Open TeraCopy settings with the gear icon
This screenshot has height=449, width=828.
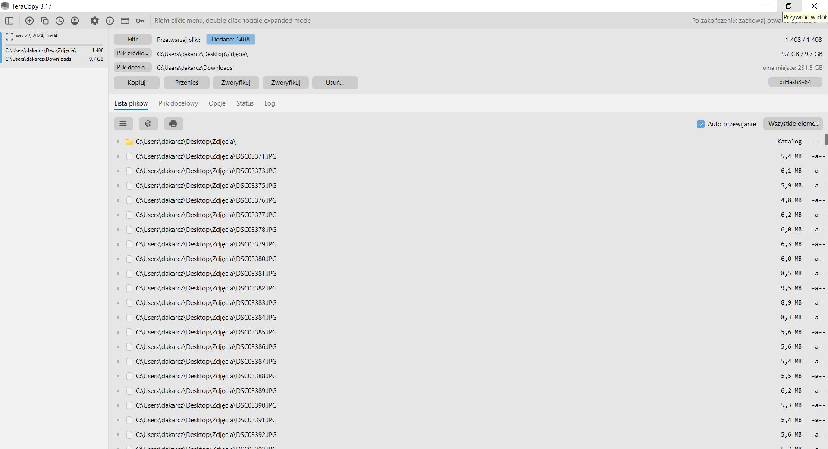click(94, 20)
